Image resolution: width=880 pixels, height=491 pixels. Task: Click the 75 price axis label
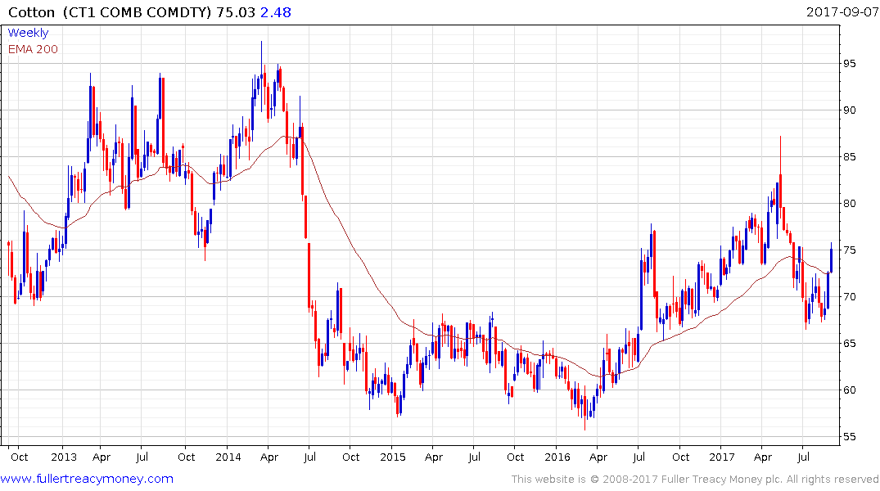click(850, 250)
